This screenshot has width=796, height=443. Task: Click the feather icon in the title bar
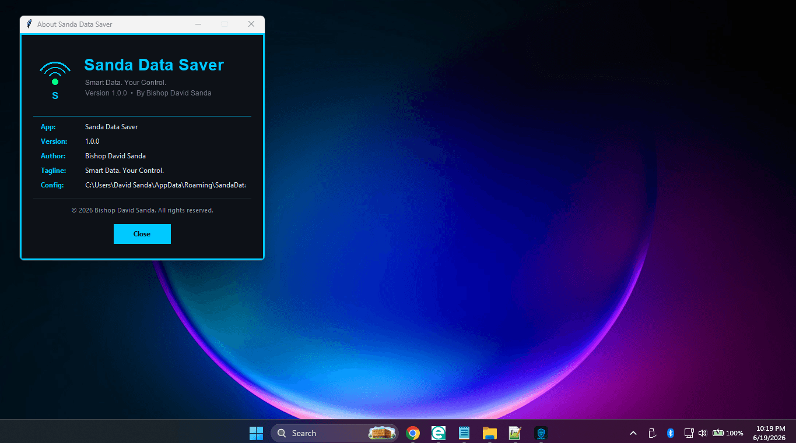coord(29,24)
